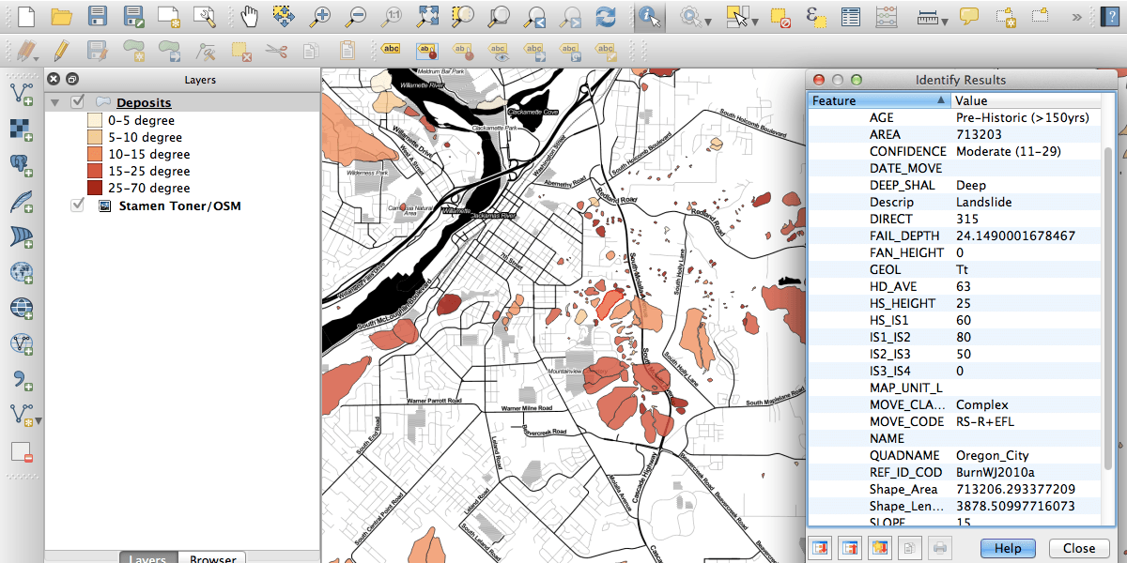
Task: Activate the Identify Features tool
Action: point(649,16)
